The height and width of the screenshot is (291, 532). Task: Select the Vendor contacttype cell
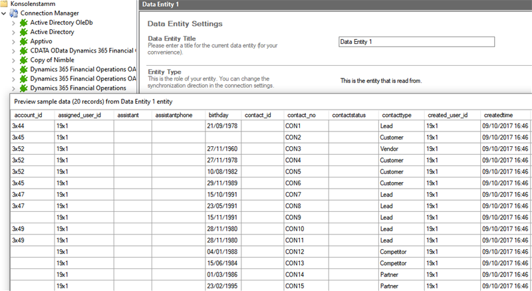tap(390, 149)
